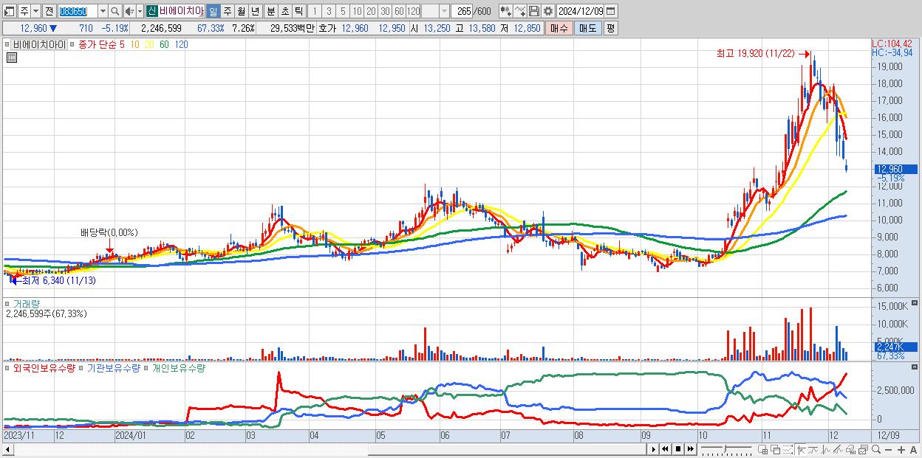Toggle the 개인보유수량 indicator checkbox
Viewport: 922px width, 458px height.
146,367
